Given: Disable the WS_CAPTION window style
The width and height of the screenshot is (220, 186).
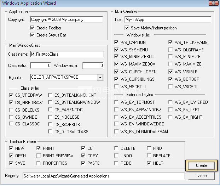Looking at the screenshot, I should click(x=116, y=42).
